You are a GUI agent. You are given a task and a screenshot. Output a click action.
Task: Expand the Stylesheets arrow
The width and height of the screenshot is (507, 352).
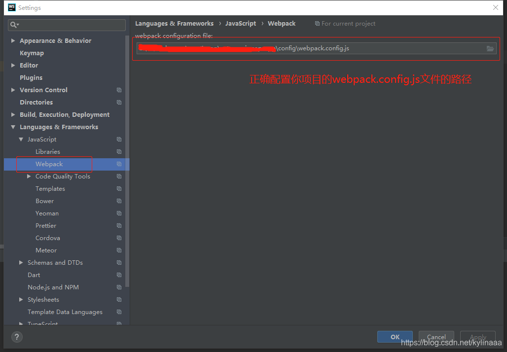pos(21,300)
